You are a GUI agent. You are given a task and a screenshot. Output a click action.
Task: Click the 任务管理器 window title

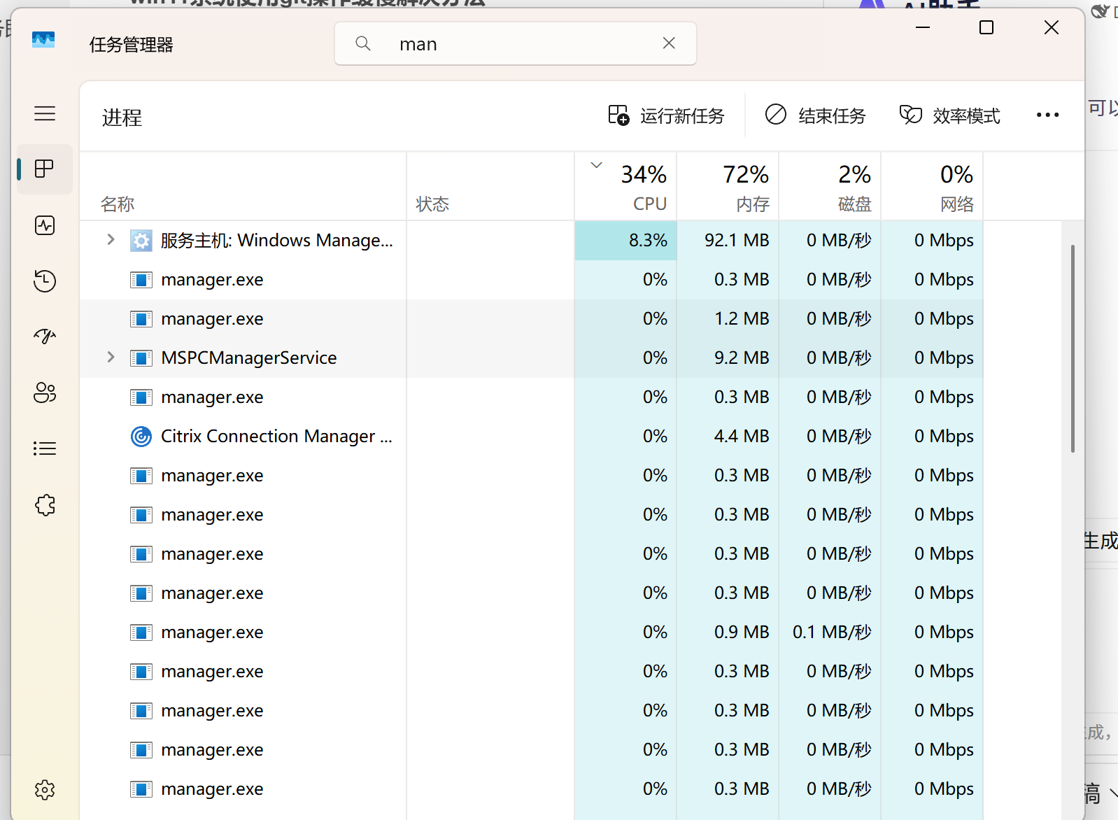(132, 45)
